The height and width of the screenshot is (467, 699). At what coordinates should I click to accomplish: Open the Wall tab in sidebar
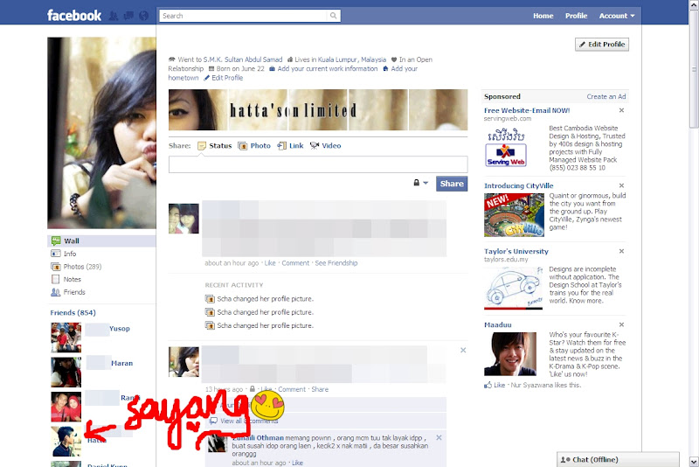[x=101, y=240]
